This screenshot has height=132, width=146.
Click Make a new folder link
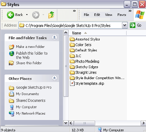pos(30,47)
